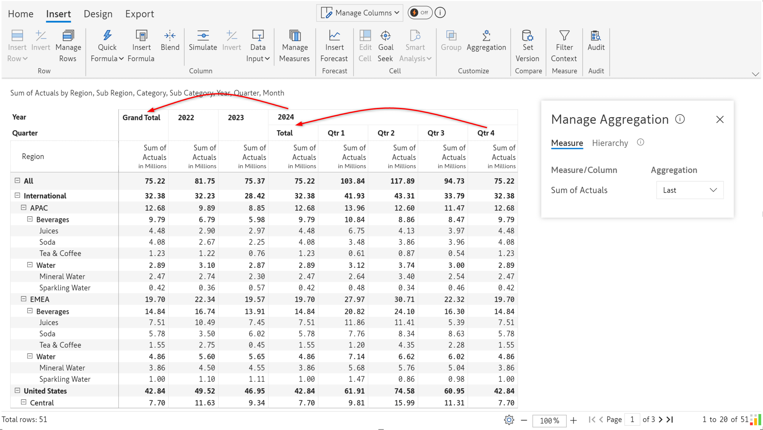Zoom in with the plus button
The height and width of the screenshot is (430, 763).
point(574,420)
